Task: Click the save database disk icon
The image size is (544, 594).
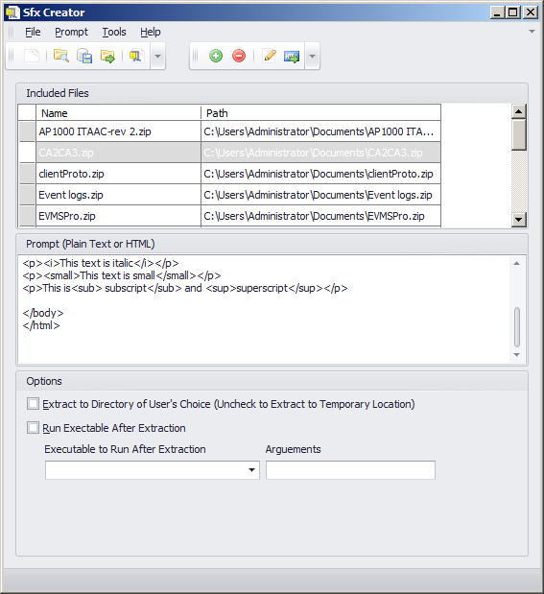Action: coord(84,56)
